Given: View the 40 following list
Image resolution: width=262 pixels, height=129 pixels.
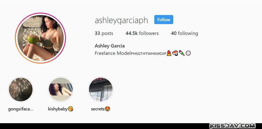Looking at the screenshot, I should [184, 33].
